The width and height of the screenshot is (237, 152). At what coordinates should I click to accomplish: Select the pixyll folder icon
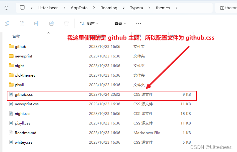[x=11, y=85]
